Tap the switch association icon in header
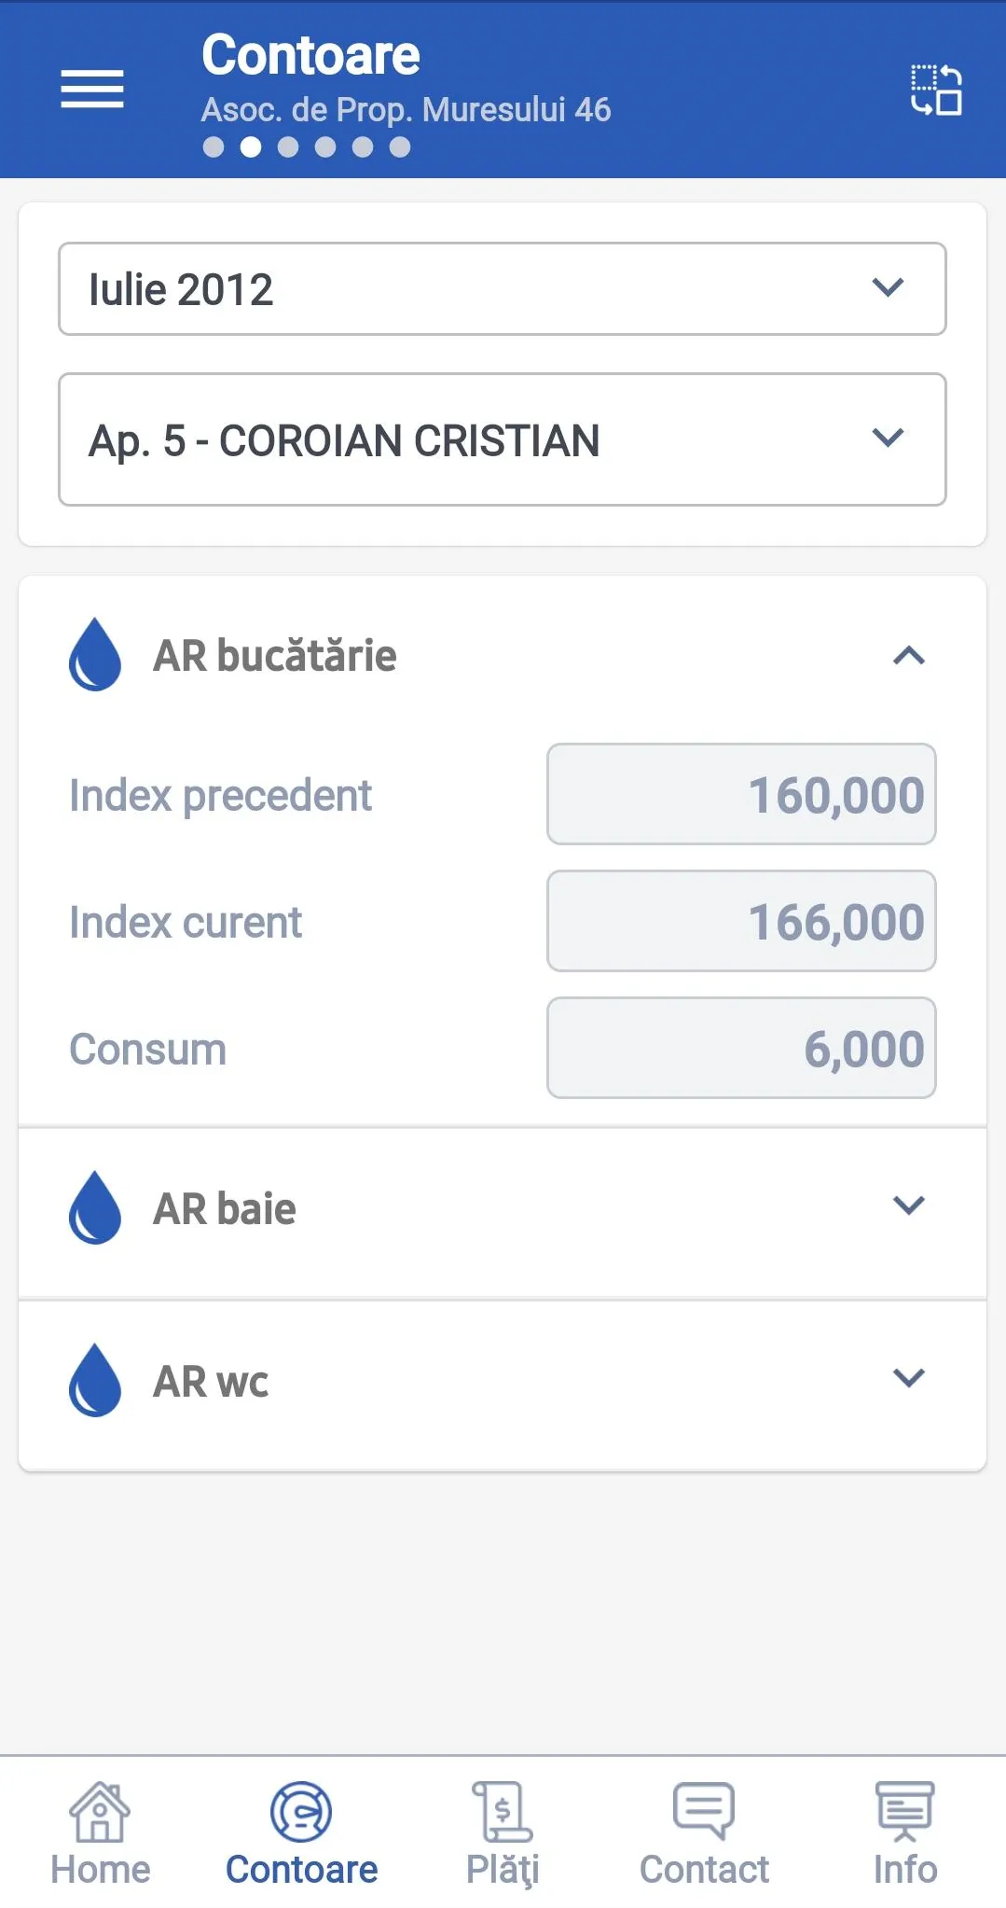This screenshot has height=1908, width=1006. [935, 90]
